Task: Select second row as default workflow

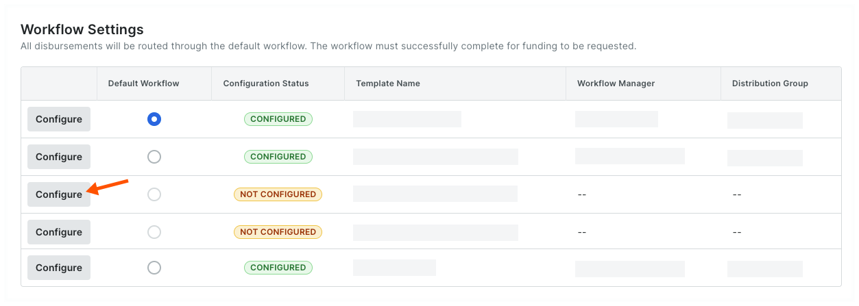Action: (x=154, y=157)
